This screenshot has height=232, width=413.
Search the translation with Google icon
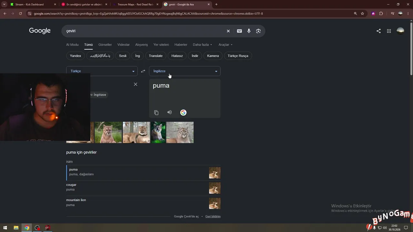tap(183, 112)
